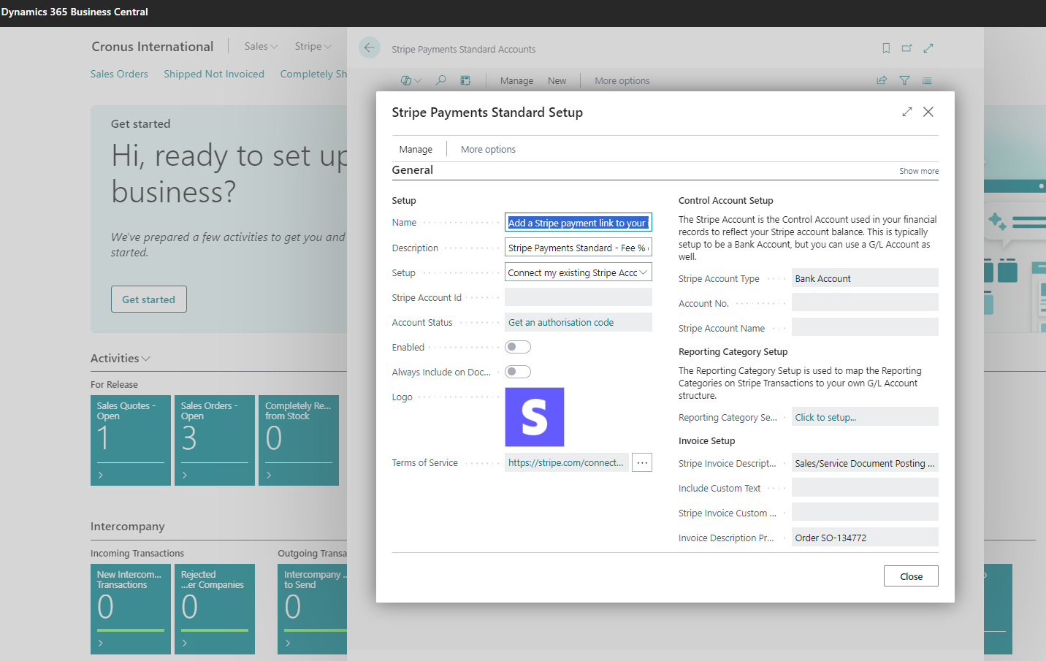Open Terms of Service ellipsis button
The image size is (1046, 661).
coord(642,462)
